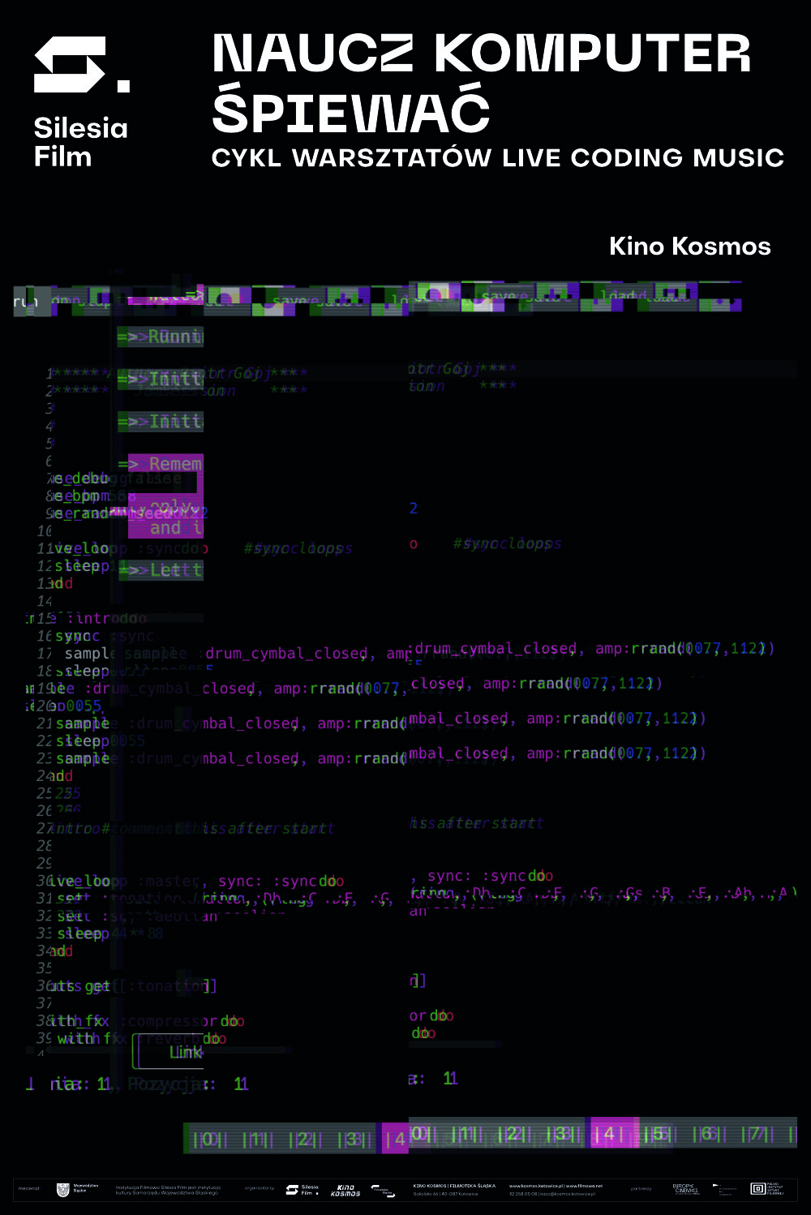811x1215 pixels.
Task: Select highlighted buffer tab 4 on right strip
Action: coord(608,1133)
